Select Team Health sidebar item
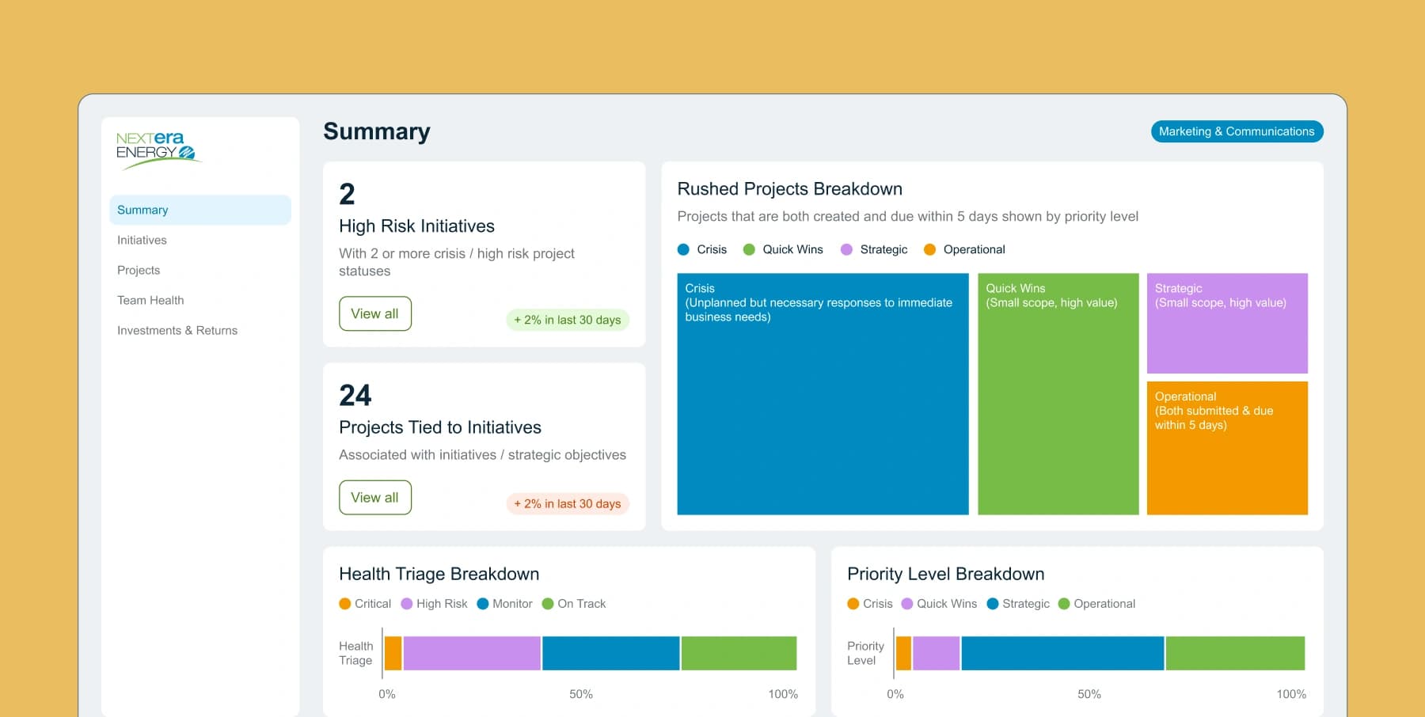1425x717 pixels. [150, 300]
